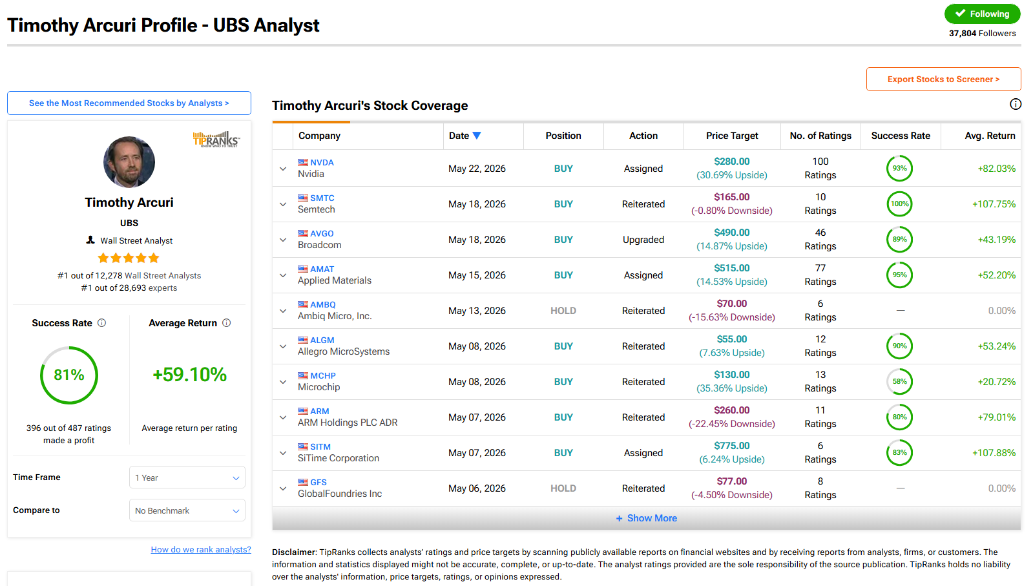
Task: Open the AMAT ticker link
Action: 322,269
